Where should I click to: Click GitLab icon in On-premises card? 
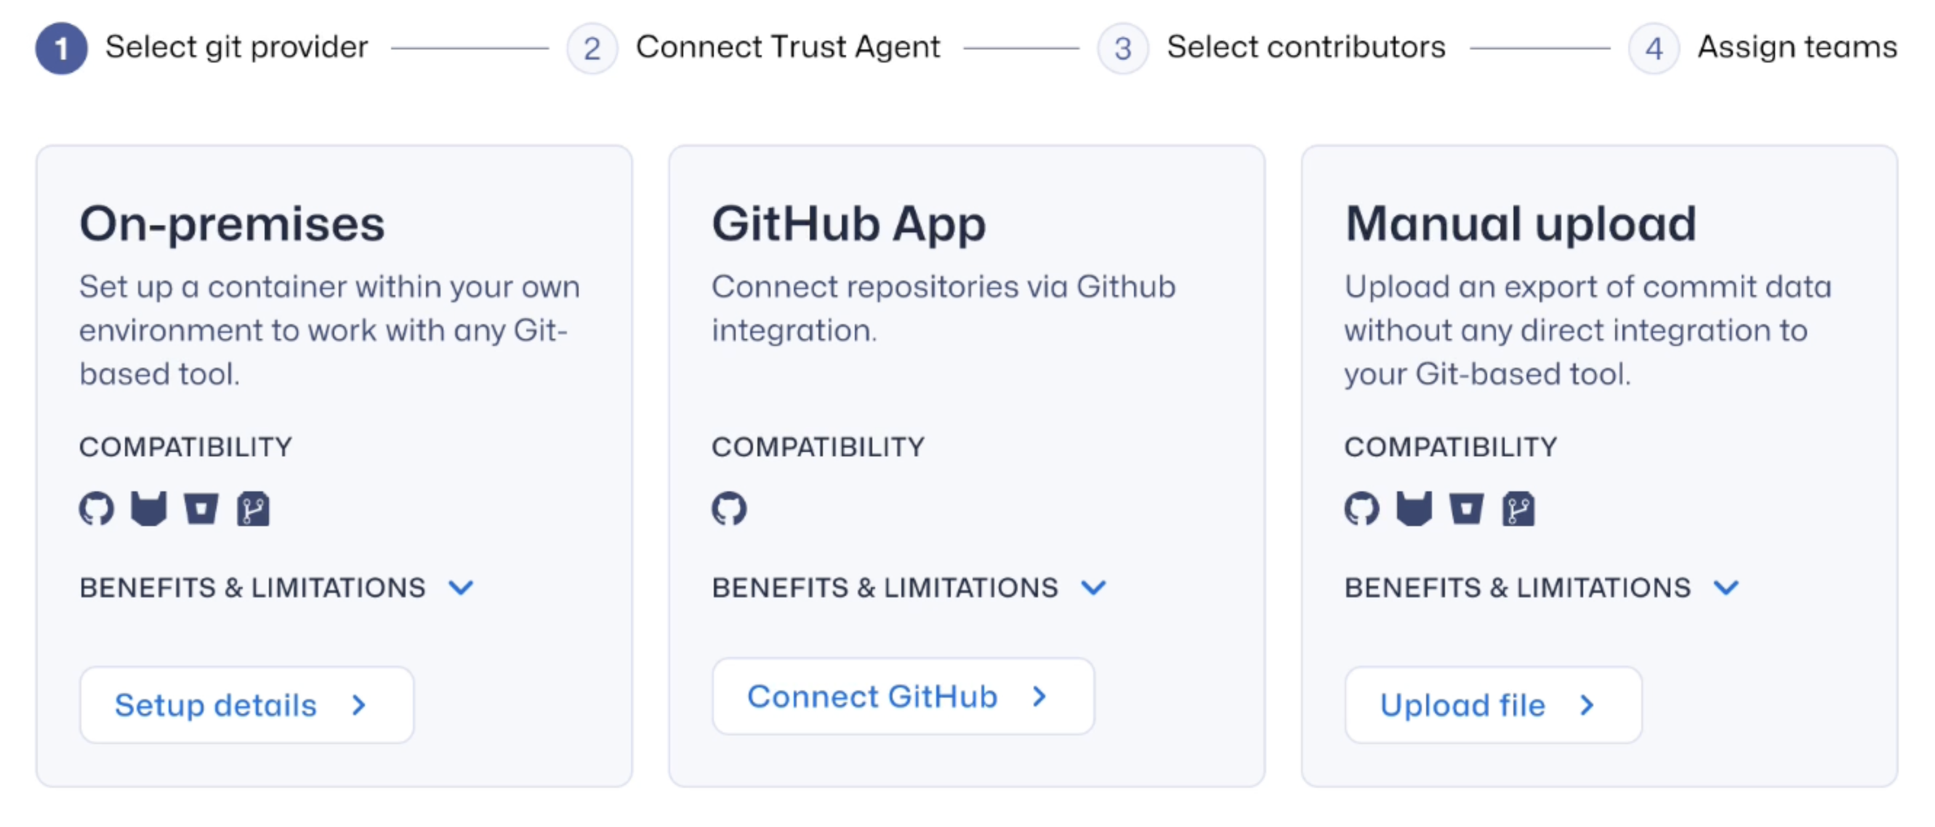(149, 509)
